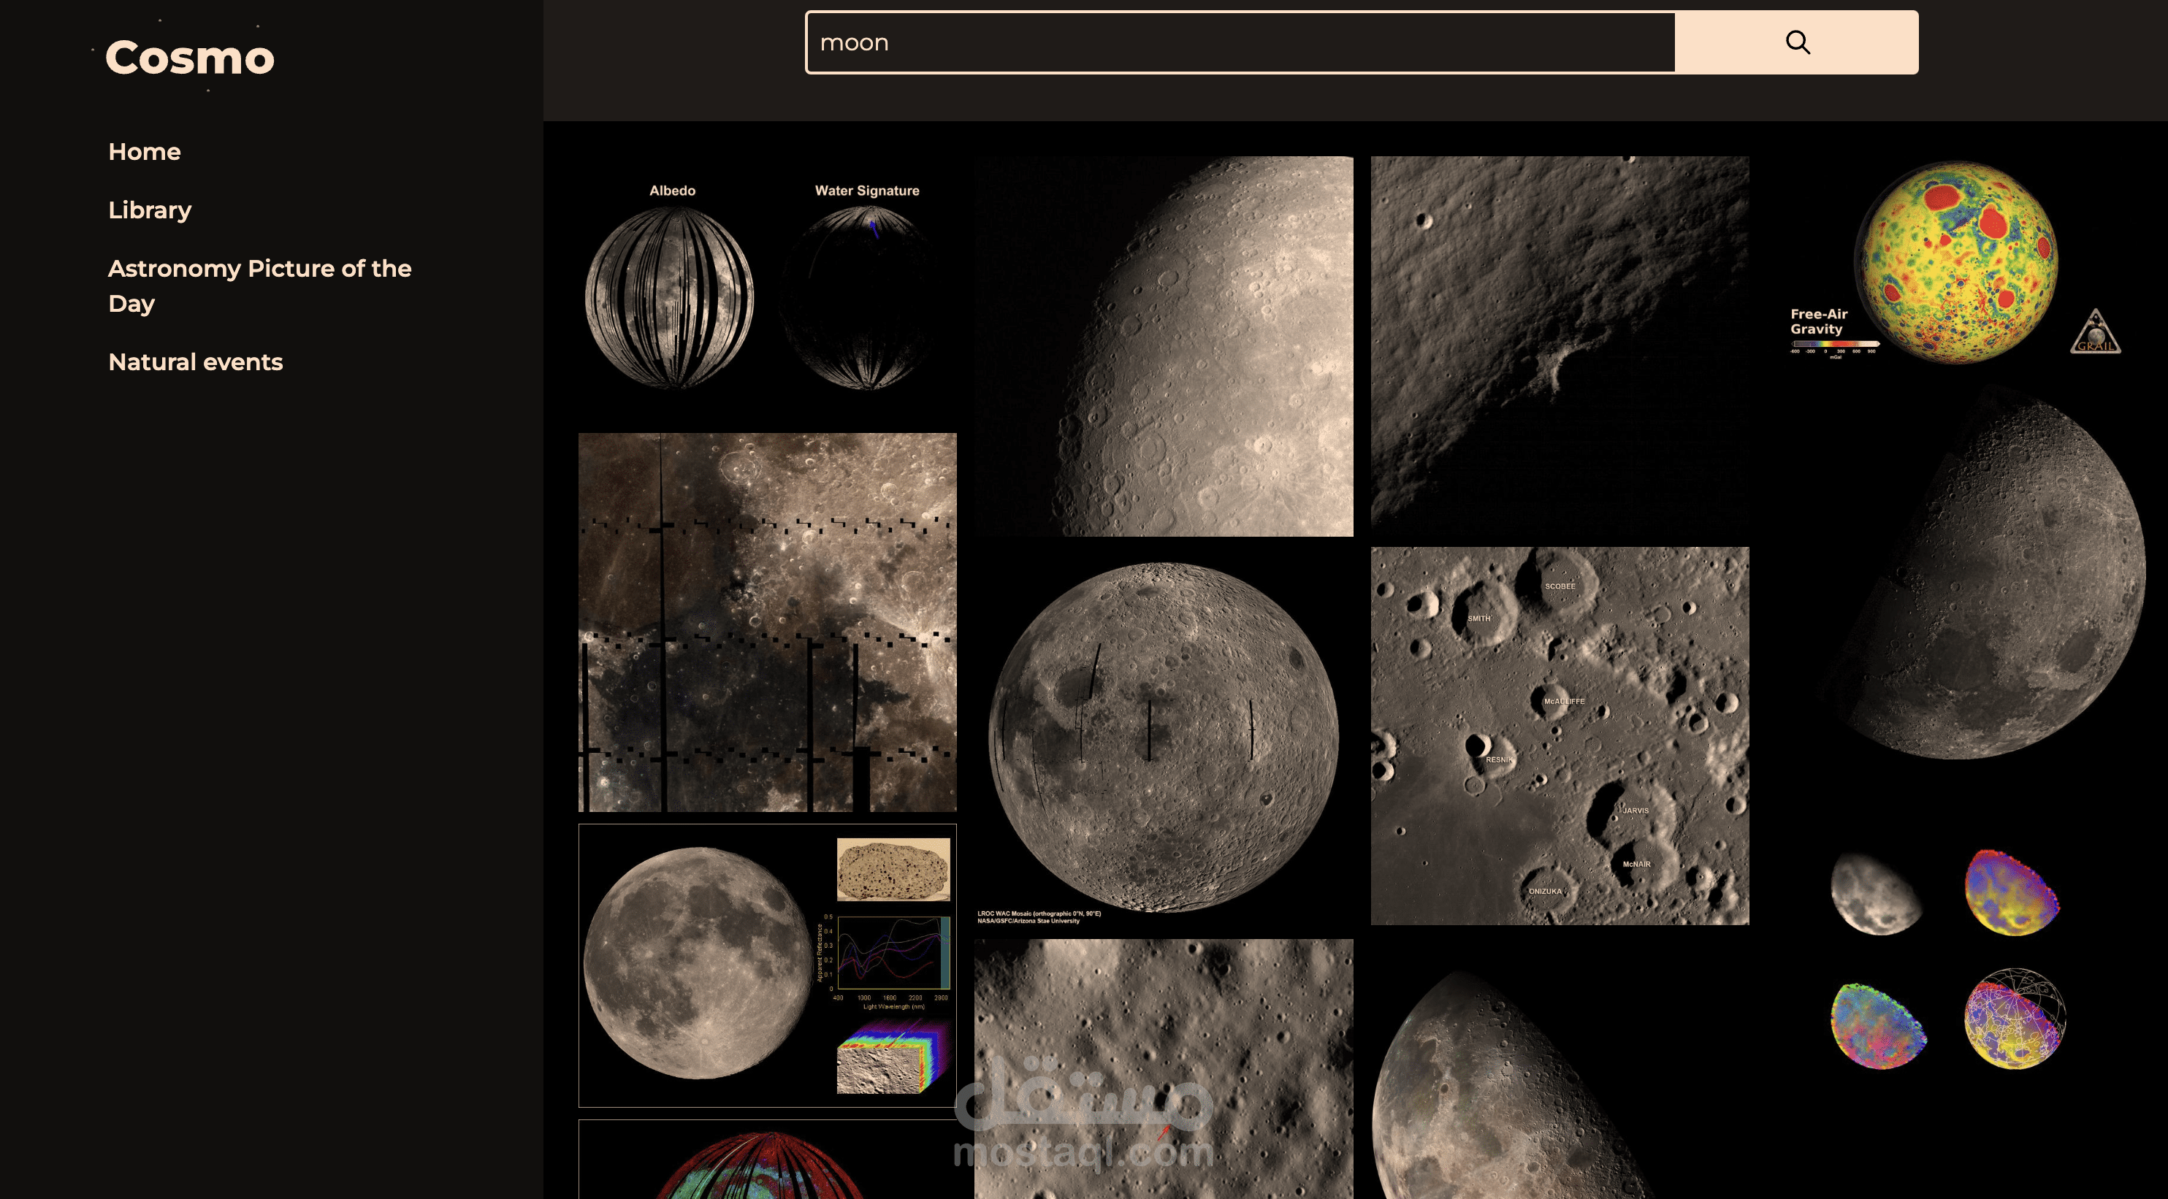Focus the search field containing 'moon'
2168x1199 pixels.
coord(1240,42)
